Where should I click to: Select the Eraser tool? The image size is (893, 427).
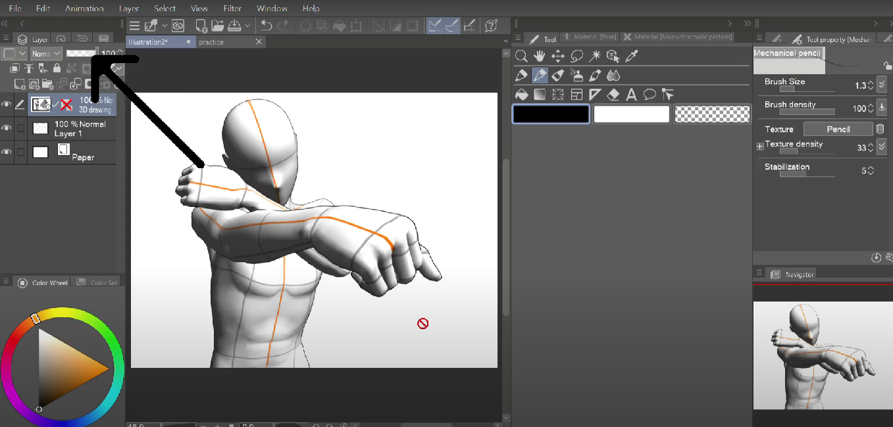tap(613, 95)
